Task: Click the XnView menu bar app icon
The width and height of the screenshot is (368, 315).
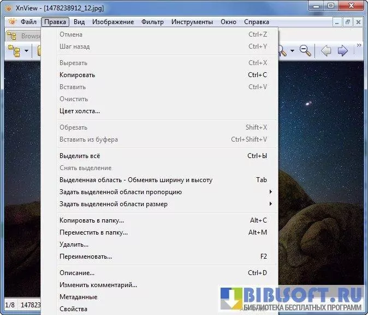Action: click(x=12, y=22)
